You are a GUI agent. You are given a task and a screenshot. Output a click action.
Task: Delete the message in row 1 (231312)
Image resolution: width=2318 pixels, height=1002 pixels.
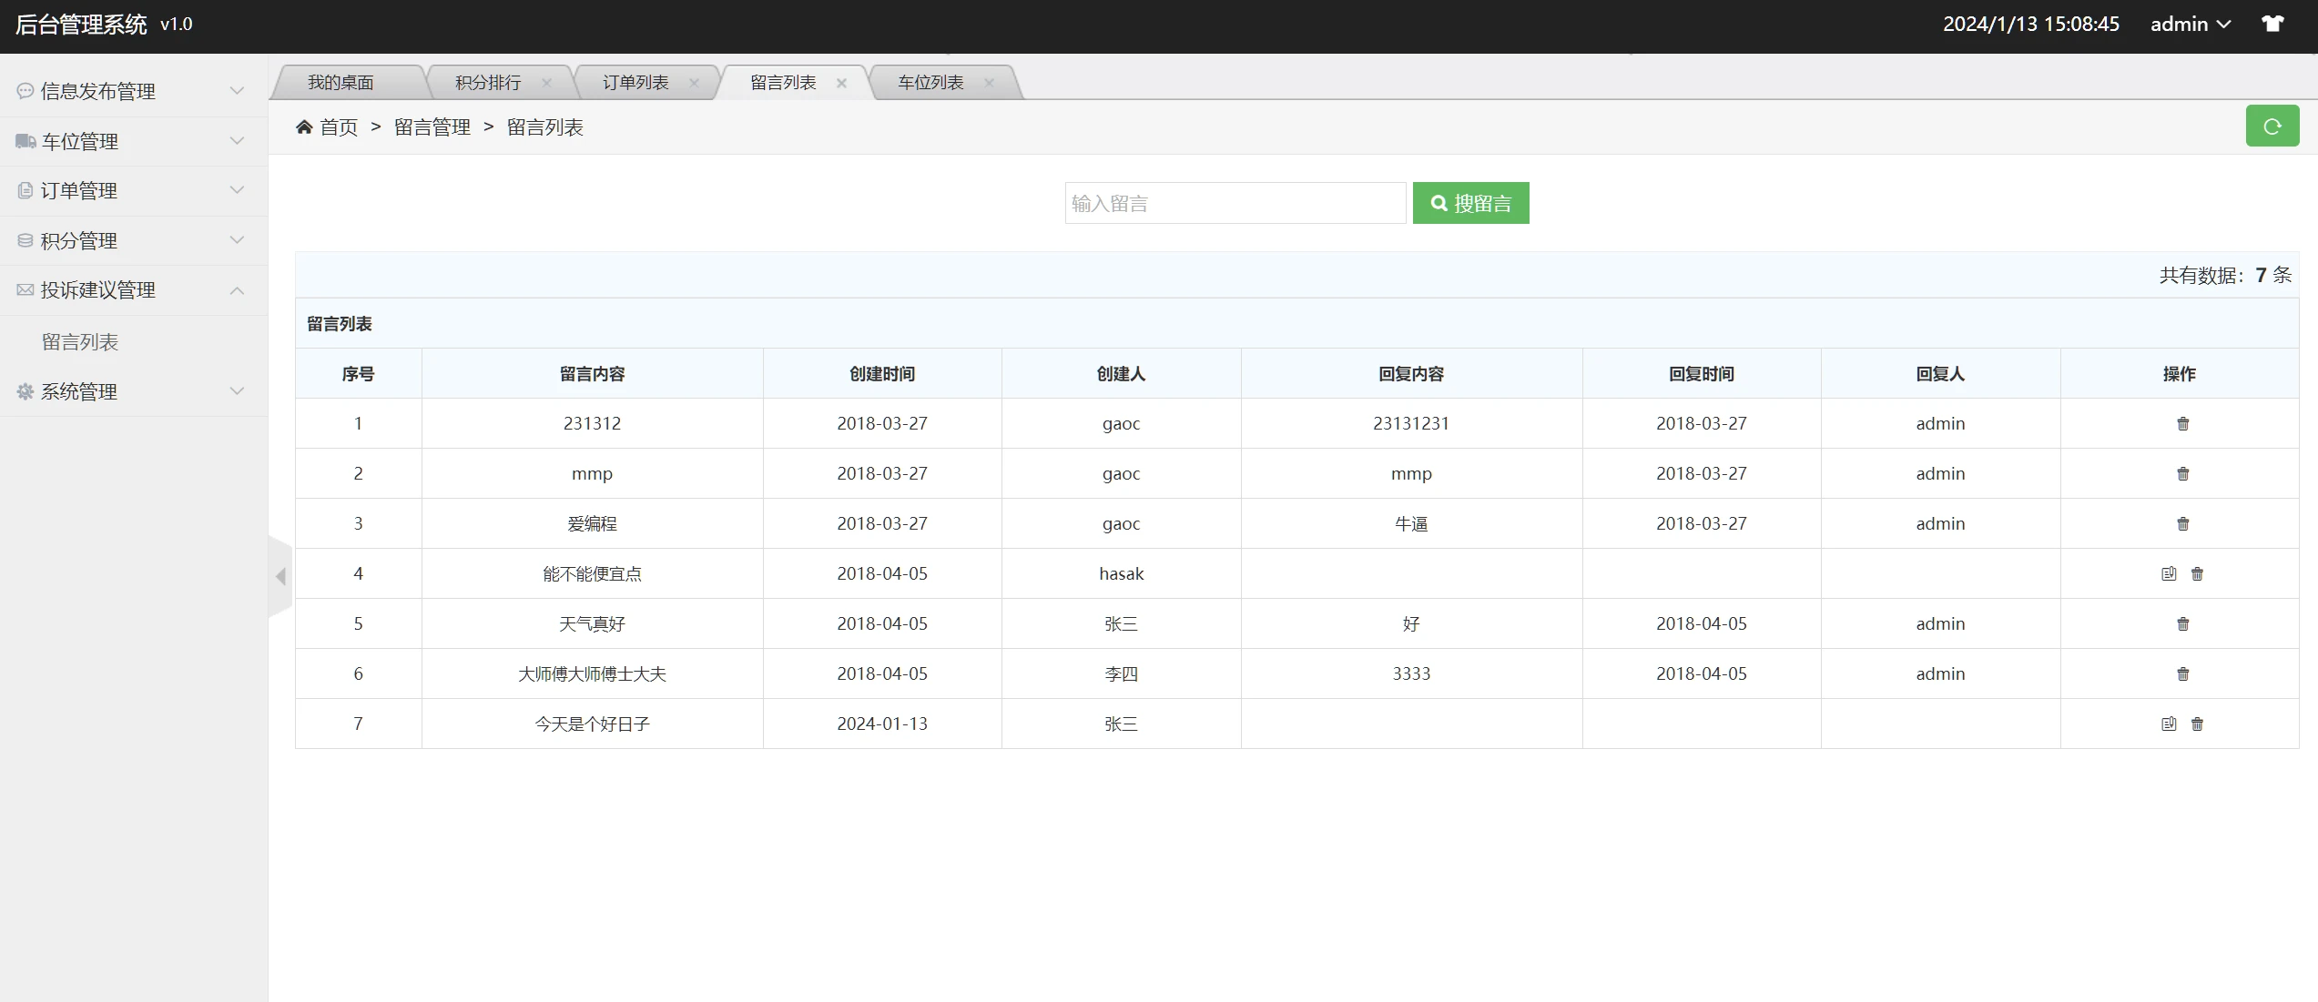[2182, 423]
